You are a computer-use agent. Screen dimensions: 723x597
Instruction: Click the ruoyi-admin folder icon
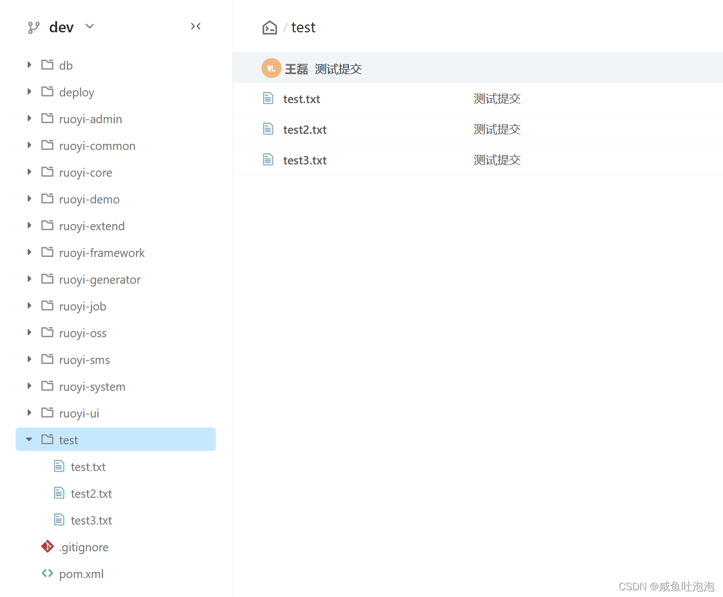[x=47, y=118]
